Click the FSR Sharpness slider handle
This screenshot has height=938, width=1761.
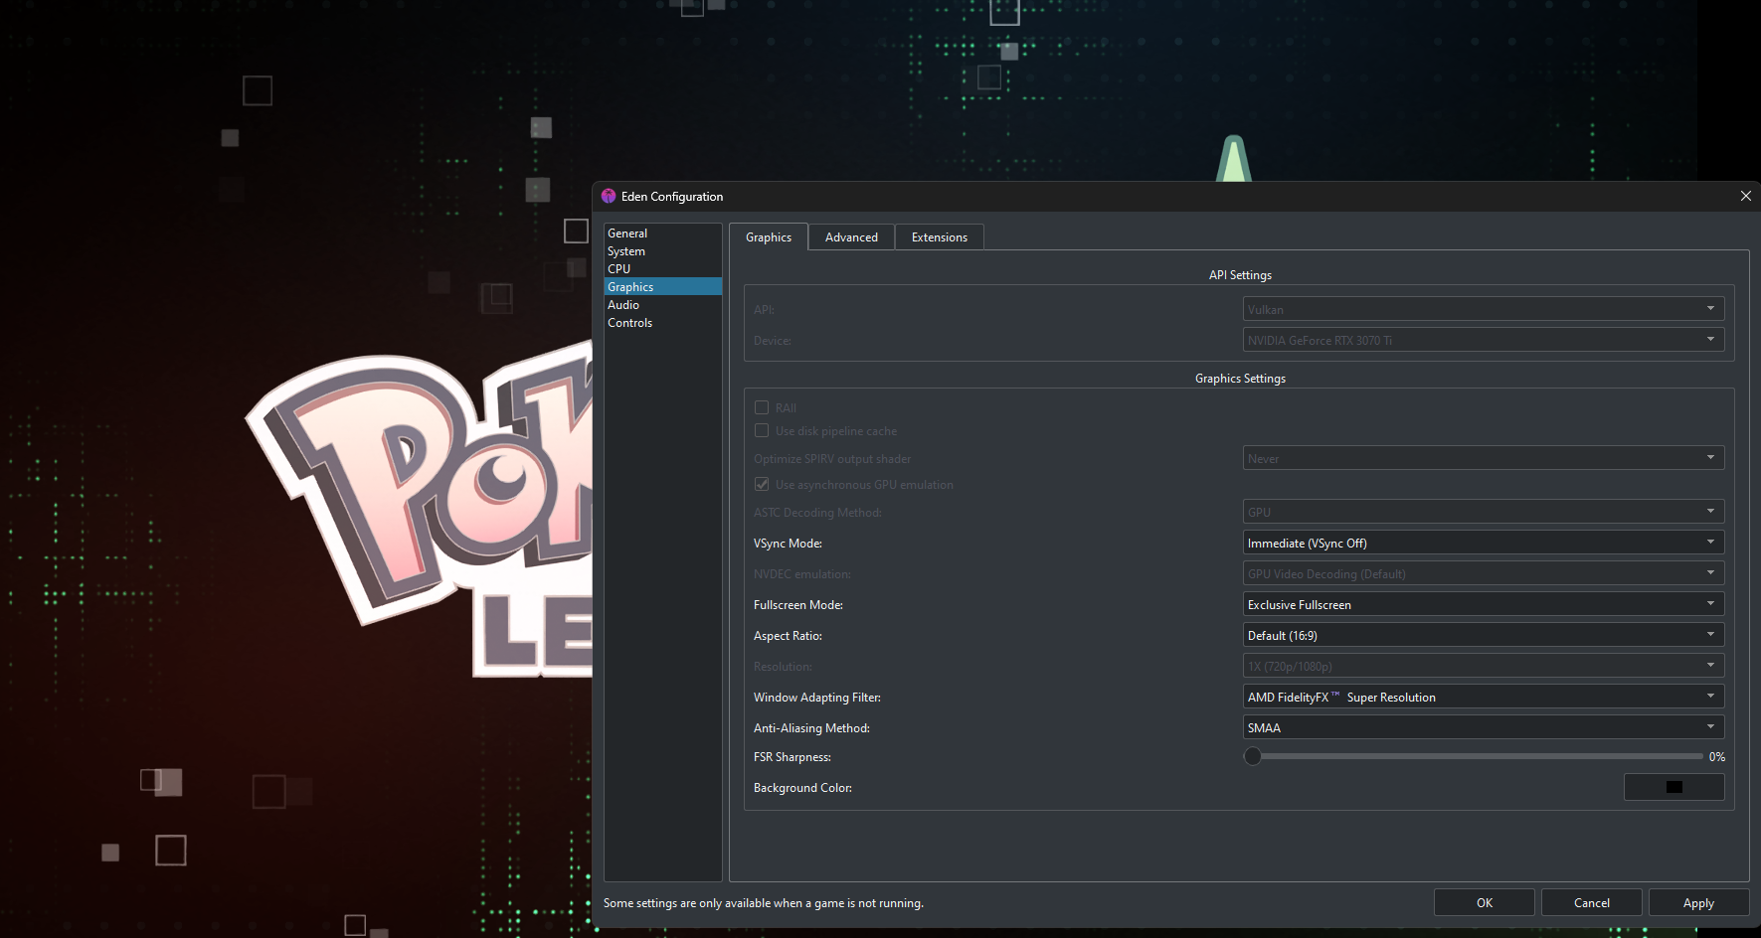pyautogui.click(x=1253, y=756)
